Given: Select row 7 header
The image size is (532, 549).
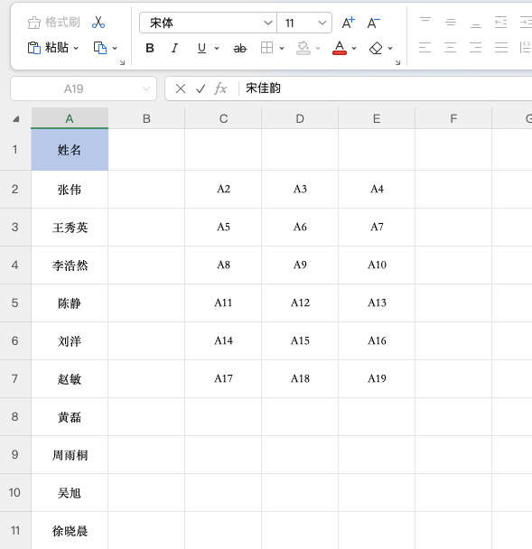Looking at the screenshot, I should tap(15, 379).
